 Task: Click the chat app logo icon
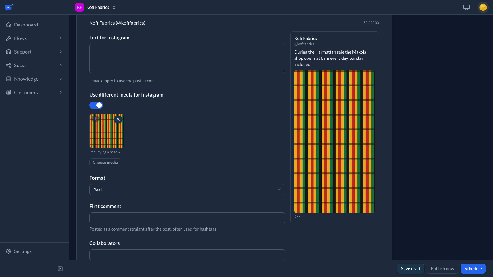(9, 7)
